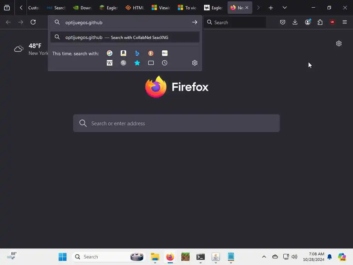Image resolution: width=353 pixels, height=265 pixels.
Task: Search this time with Amazon
Action: 123,53
